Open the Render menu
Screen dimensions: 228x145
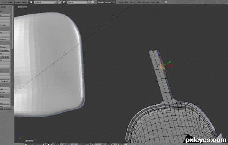(x=17, y=2)
